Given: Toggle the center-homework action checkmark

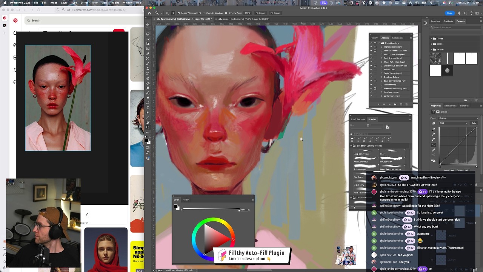Looking at the screenshot, I should click(371, 96).
